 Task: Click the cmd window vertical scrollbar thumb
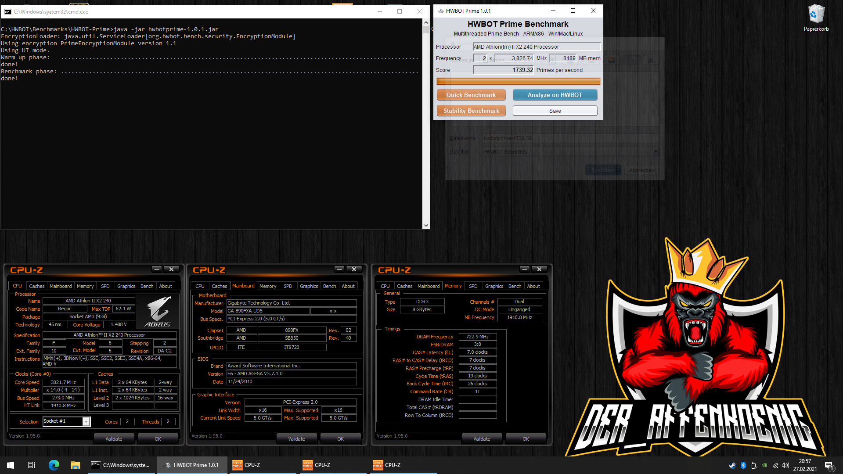pyautogui.click(x=426, y=30)
